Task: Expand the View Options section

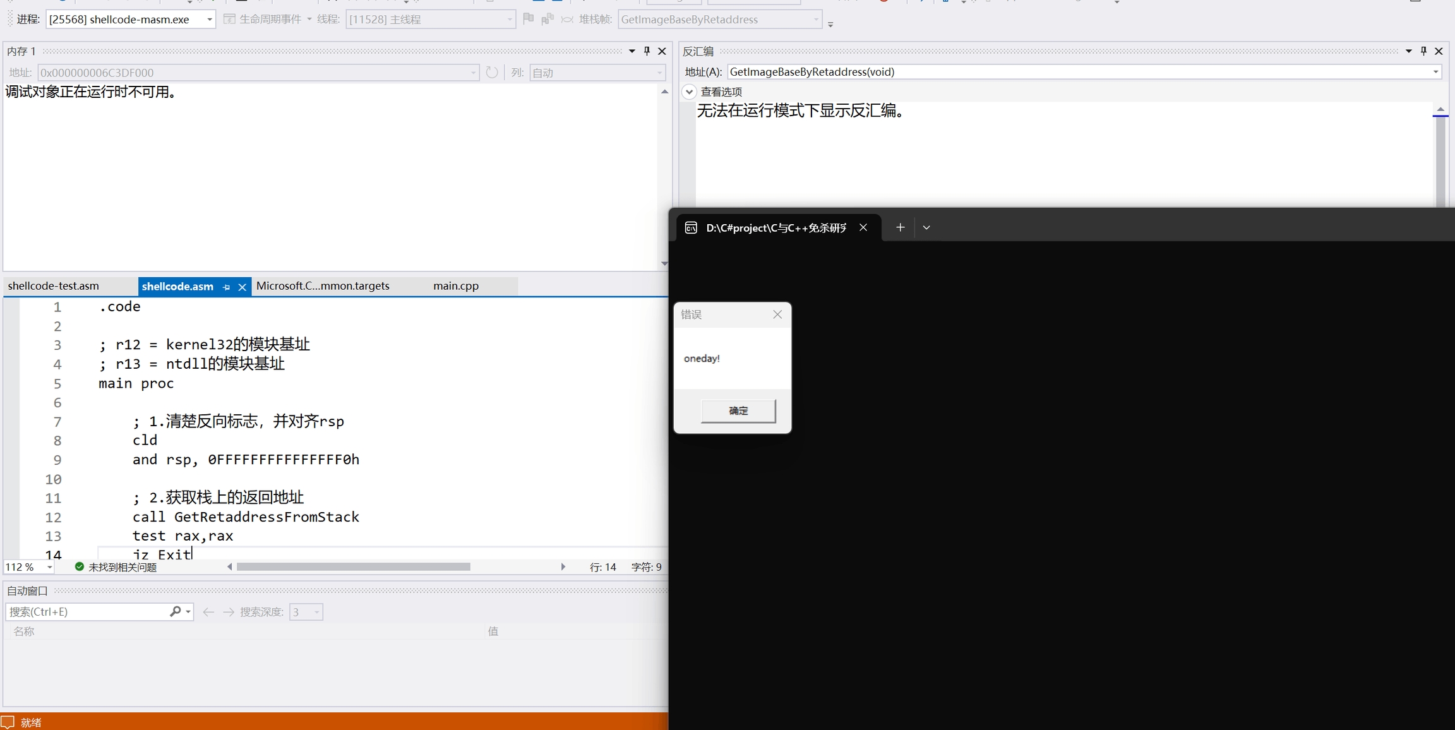Action: point(689,92)
